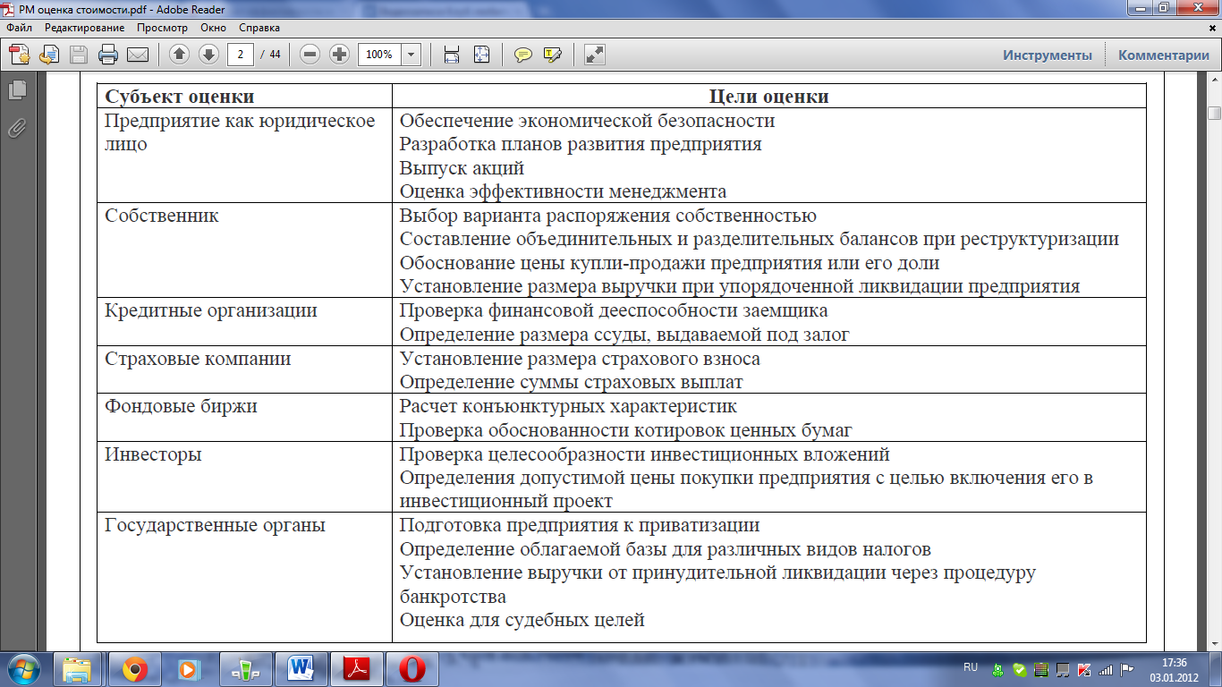Click the line 'Выпуск акций'
1222x687 pixels.
tap(462, 168)
